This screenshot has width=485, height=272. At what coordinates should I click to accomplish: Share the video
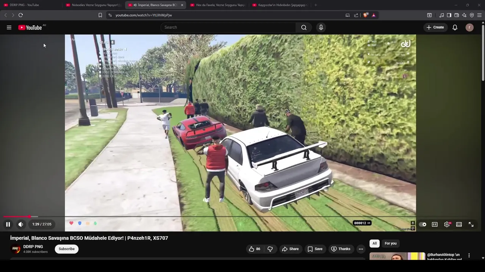[290, 249]
